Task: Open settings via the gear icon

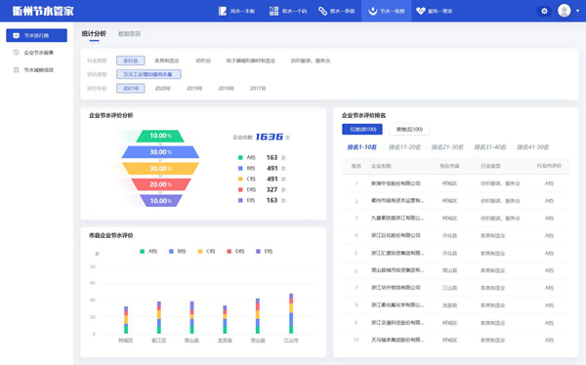Action: [x=544, y=11]
